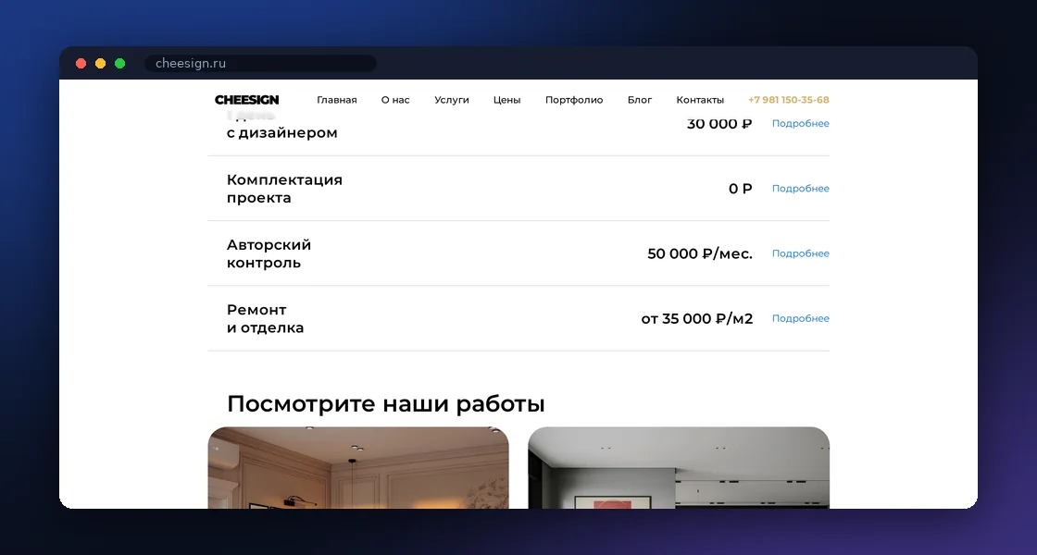Open Подробнее for Ремонт и отделка
Screen dimensions: 1037x555
[x=800, y=318]
